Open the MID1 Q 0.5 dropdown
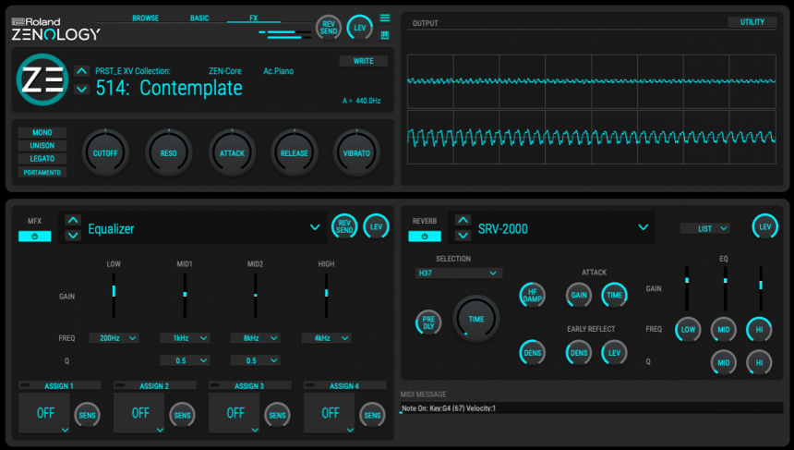The image size is (794, 450). (x=185, y=360)
